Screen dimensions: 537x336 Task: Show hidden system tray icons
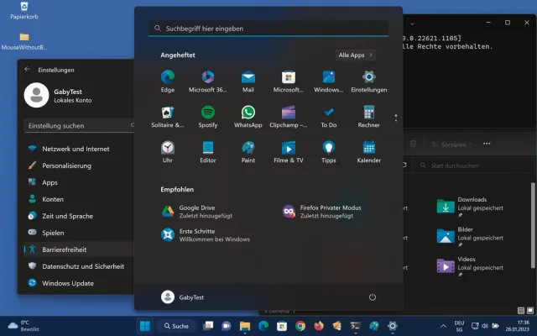pos(444,325)
